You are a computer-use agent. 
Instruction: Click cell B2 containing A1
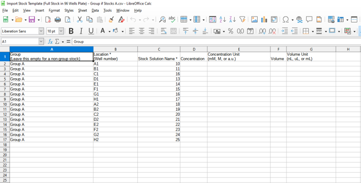115,64
